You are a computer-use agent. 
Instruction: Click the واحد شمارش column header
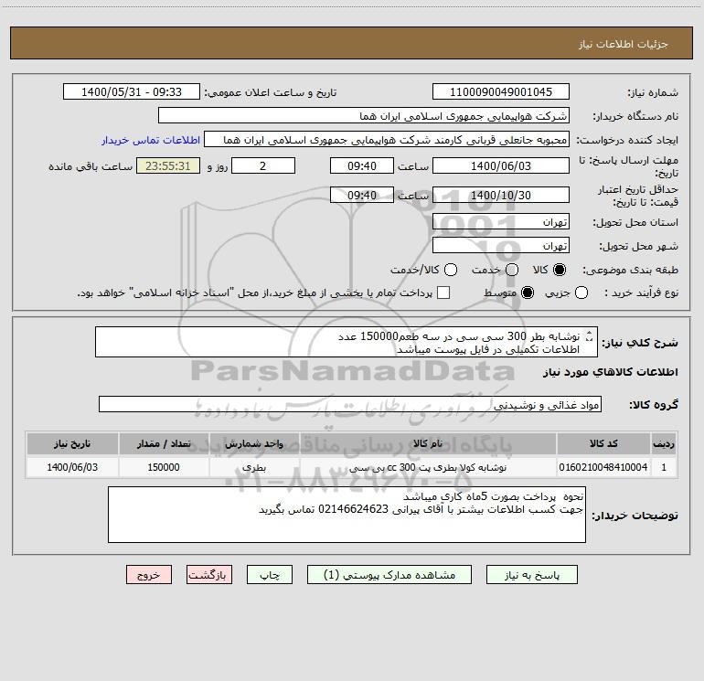tap(254, 443)
